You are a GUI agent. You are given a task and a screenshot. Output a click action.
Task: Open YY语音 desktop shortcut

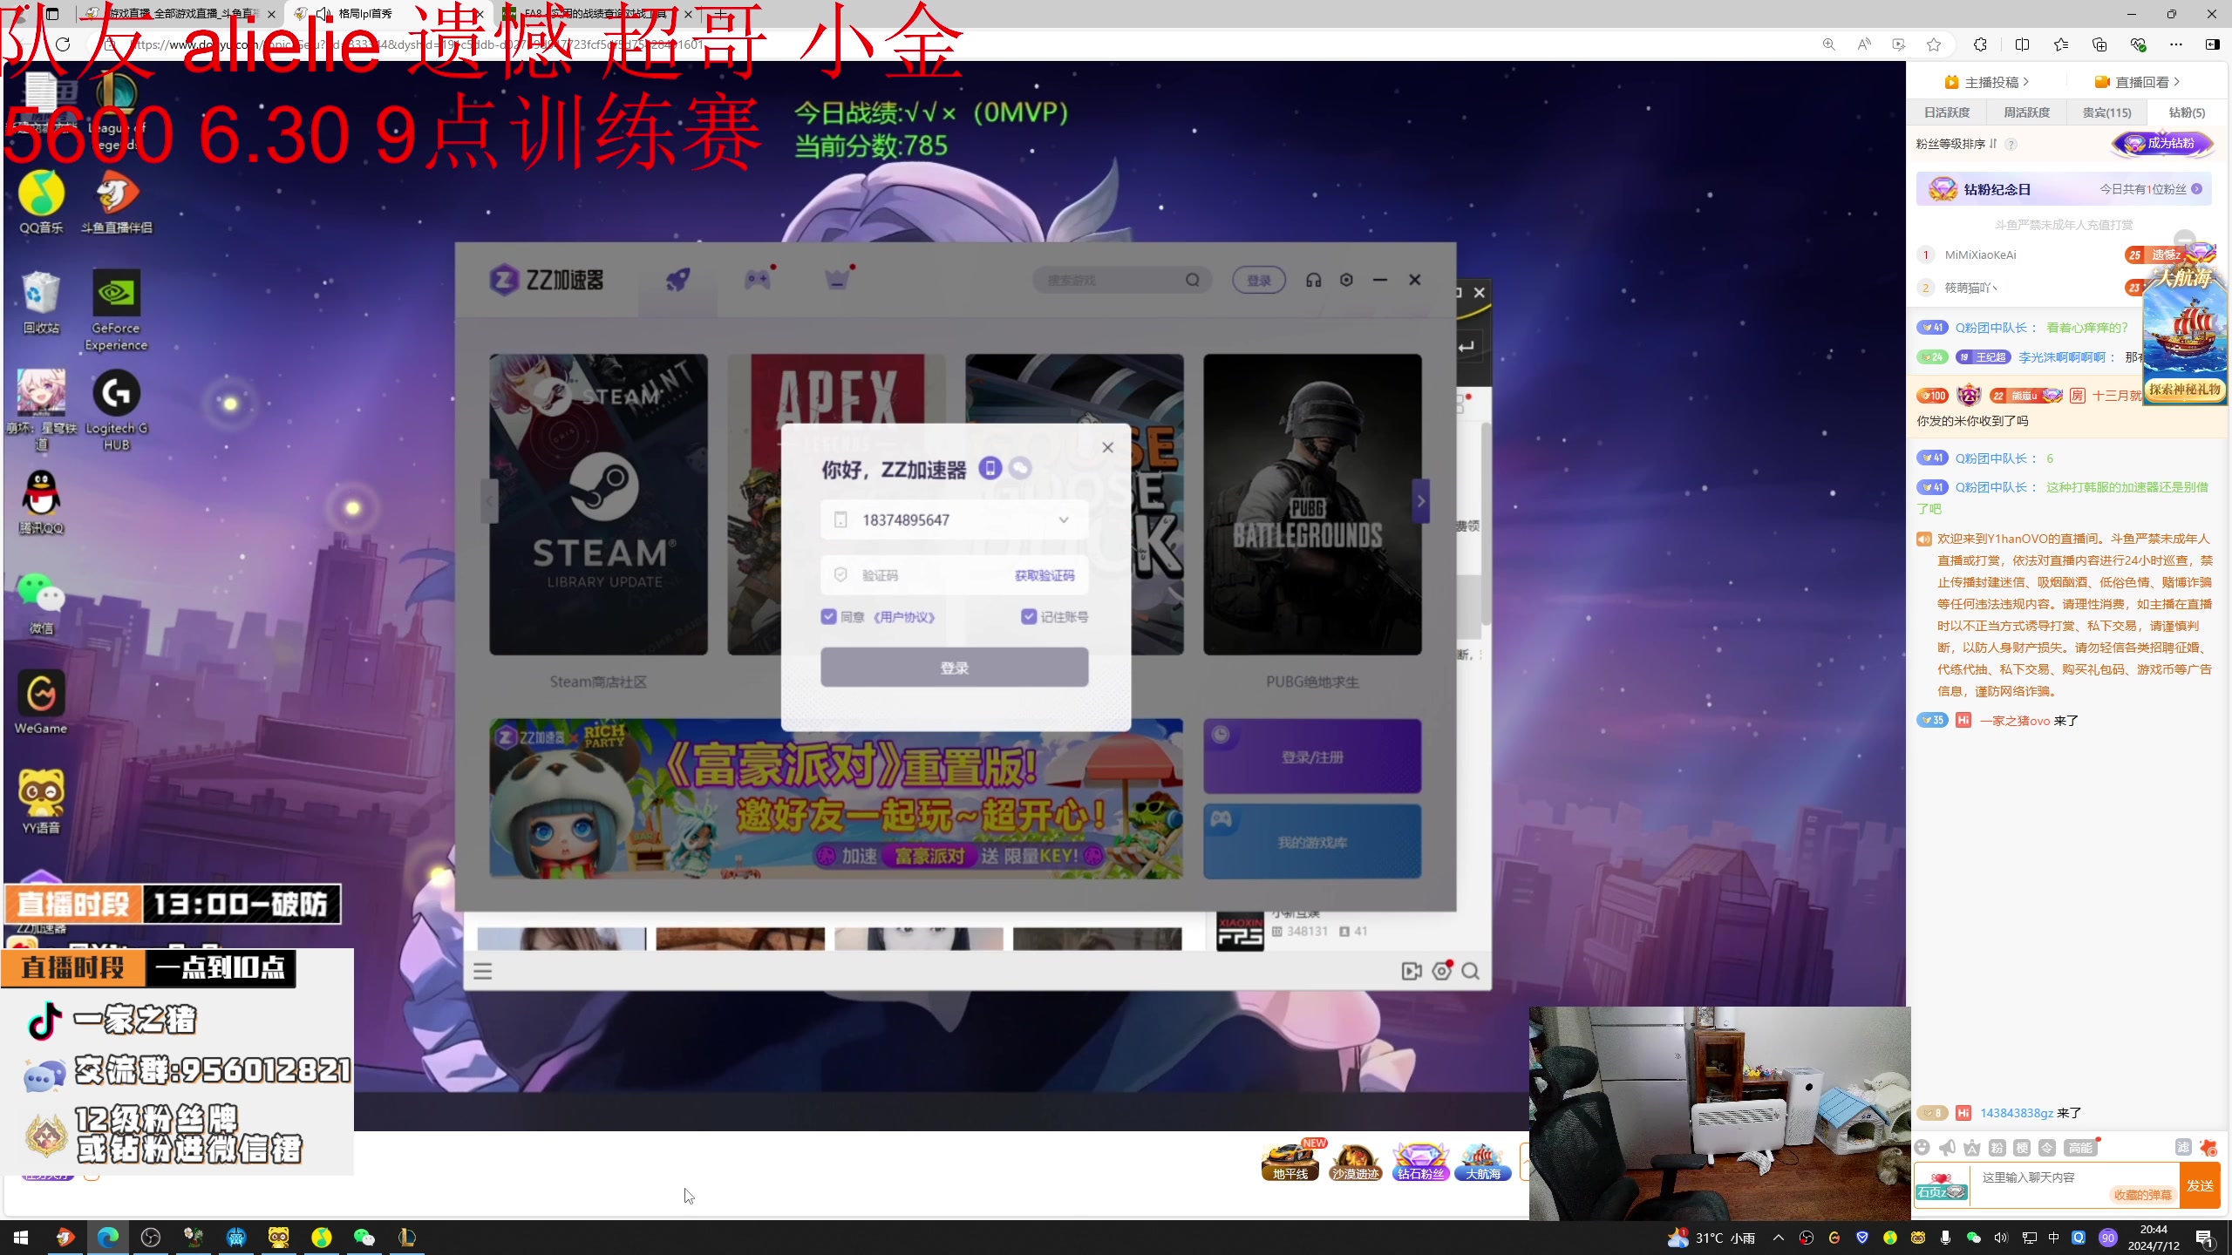41,802
